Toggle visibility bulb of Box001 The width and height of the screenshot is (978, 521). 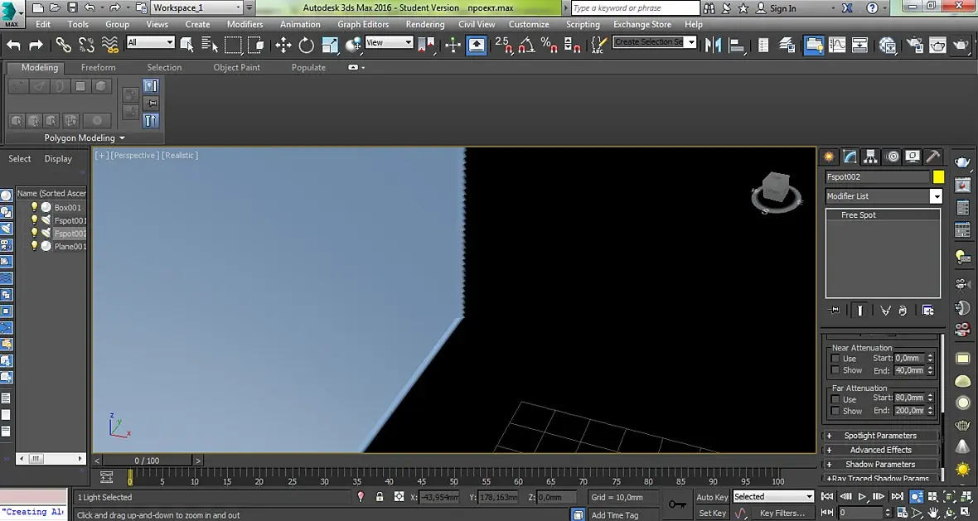click(x=34, y=207)
